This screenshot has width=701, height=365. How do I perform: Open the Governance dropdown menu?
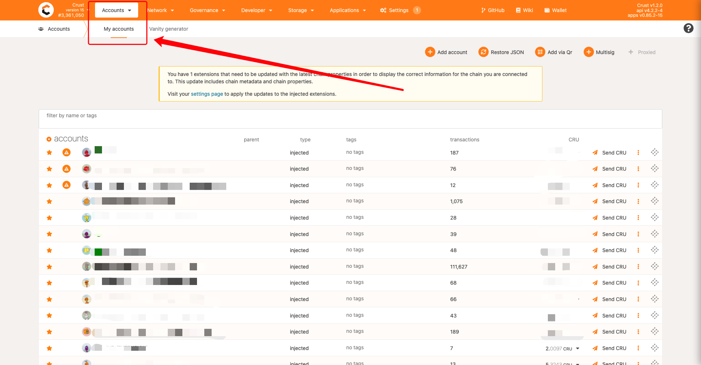(x=207, y=10)
